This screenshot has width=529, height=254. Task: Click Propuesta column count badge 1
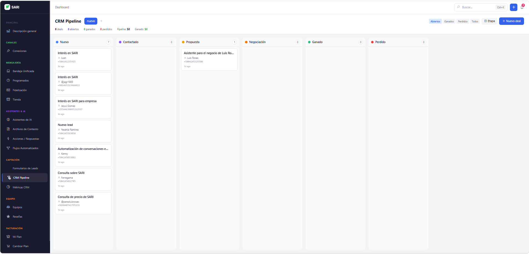click(234, 42)
